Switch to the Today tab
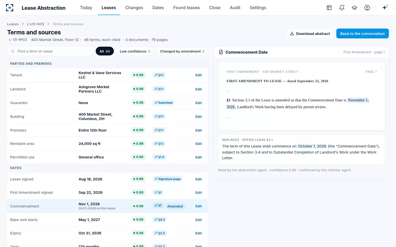 click(86, 8)
